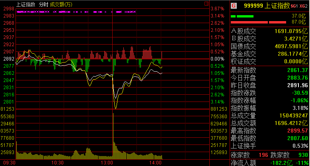
Task: Click the red G icon beside 999999
Action: click(234, 6)
